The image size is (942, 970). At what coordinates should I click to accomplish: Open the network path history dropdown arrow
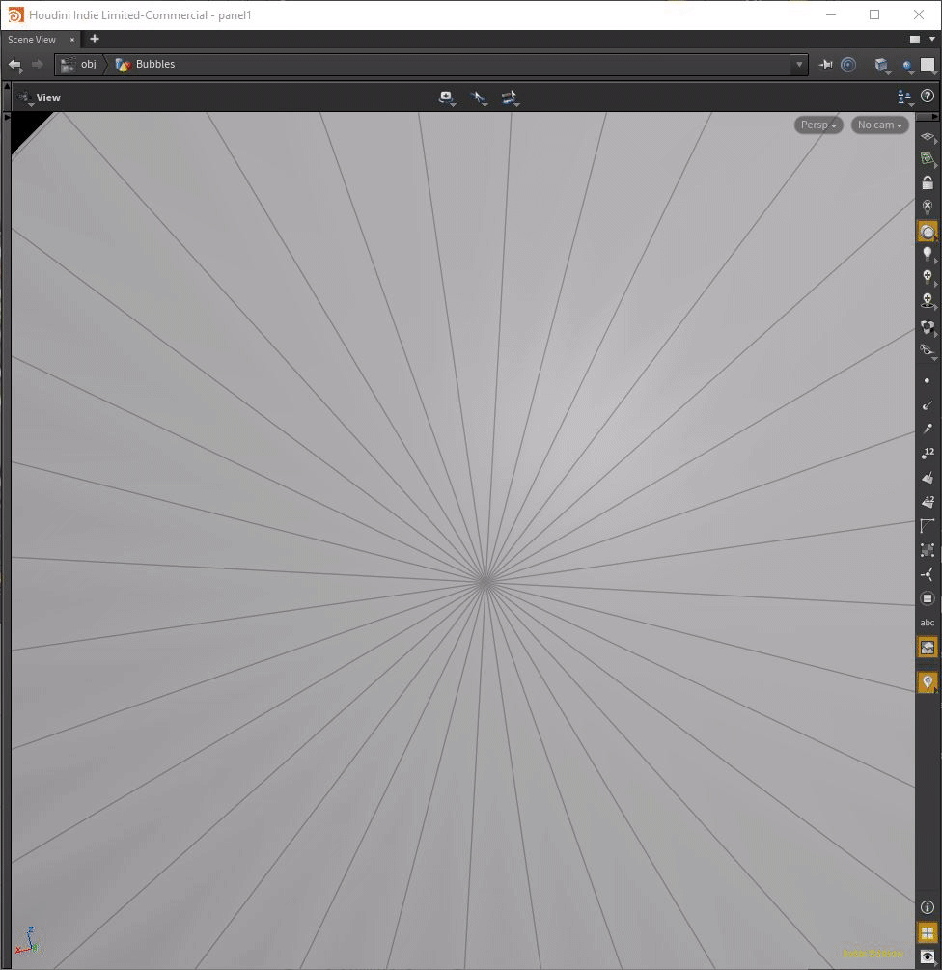[799, 65]
